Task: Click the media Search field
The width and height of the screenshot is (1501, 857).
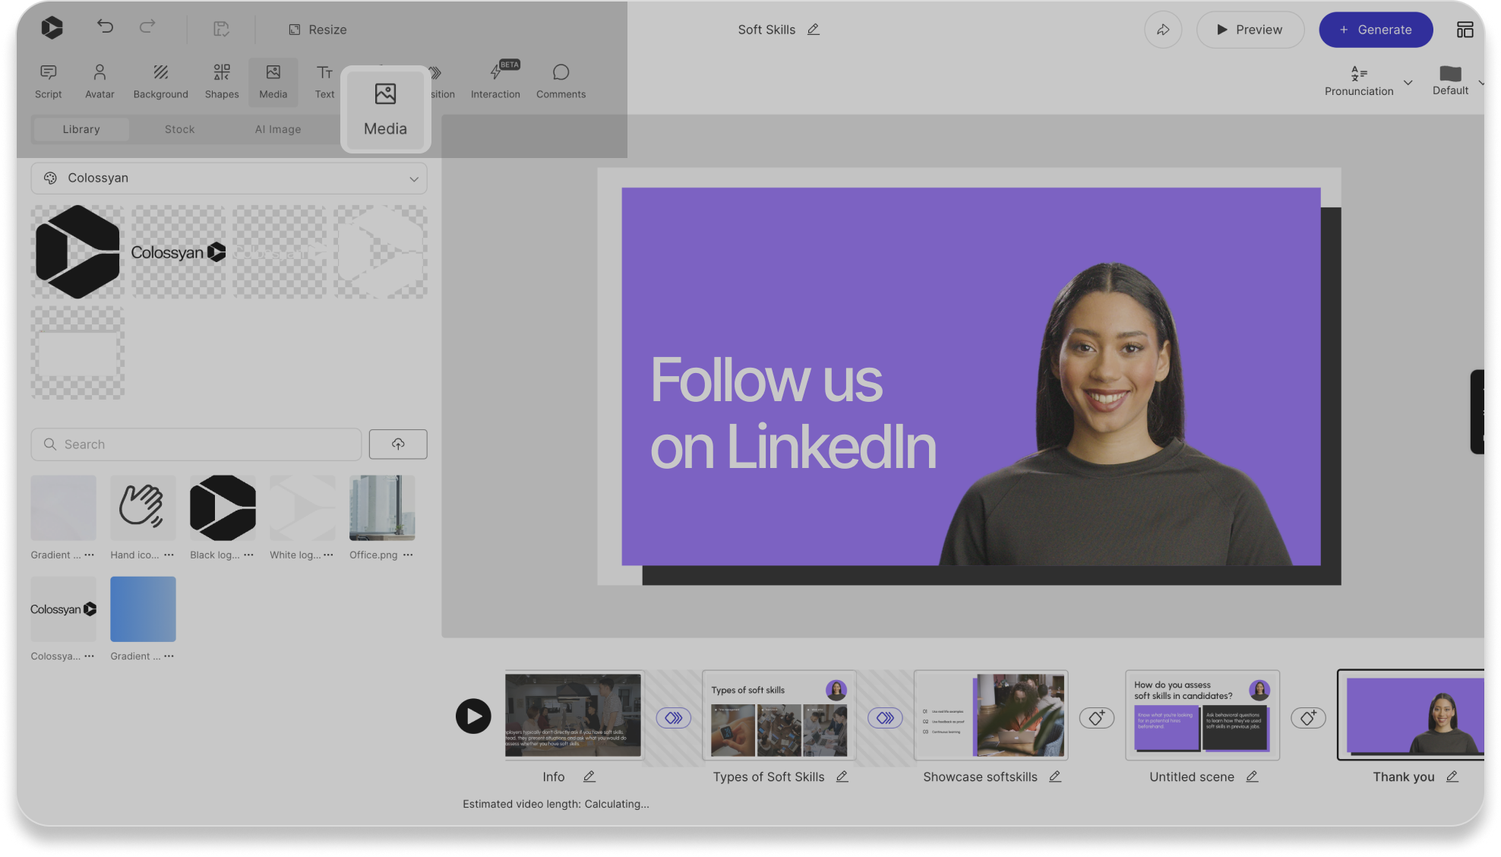Action: [196, 444]
